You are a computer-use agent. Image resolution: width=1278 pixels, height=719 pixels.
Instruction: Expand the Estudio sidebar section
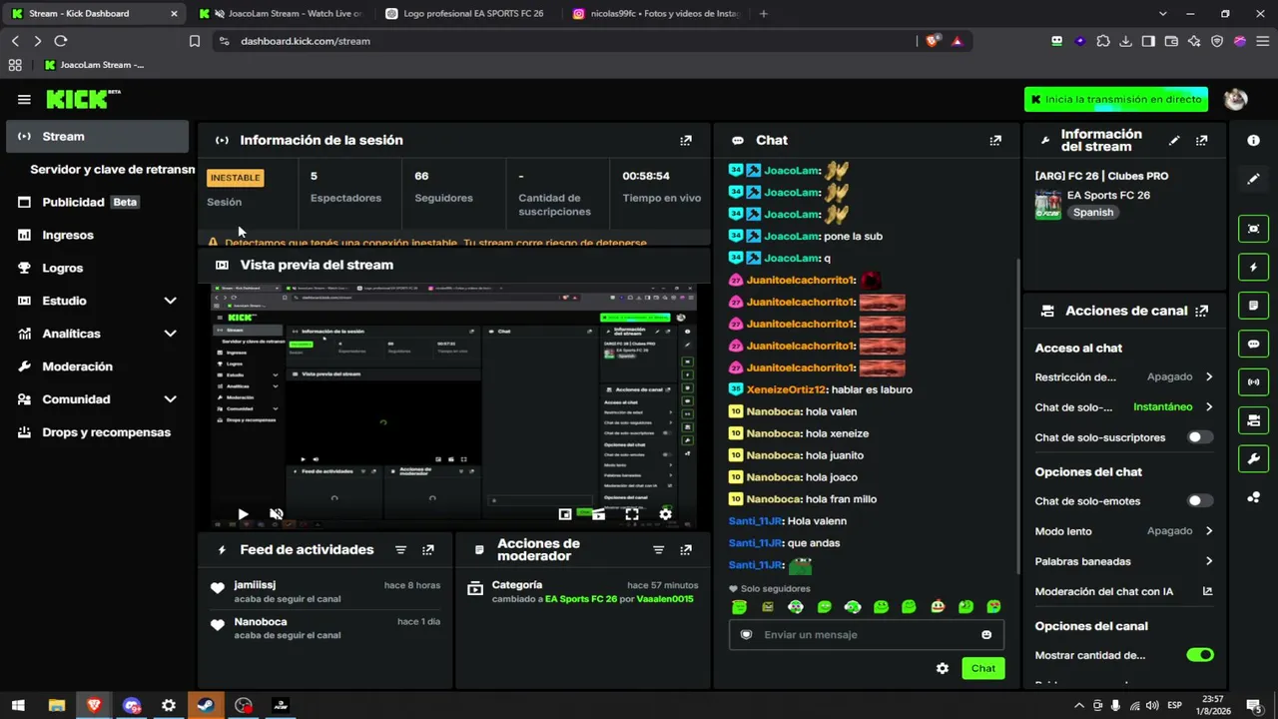(x=170, y=301)
